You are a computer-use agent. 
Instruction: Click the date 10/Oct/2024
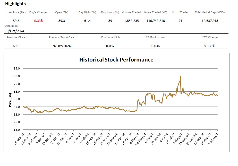[x=15, y=31]
